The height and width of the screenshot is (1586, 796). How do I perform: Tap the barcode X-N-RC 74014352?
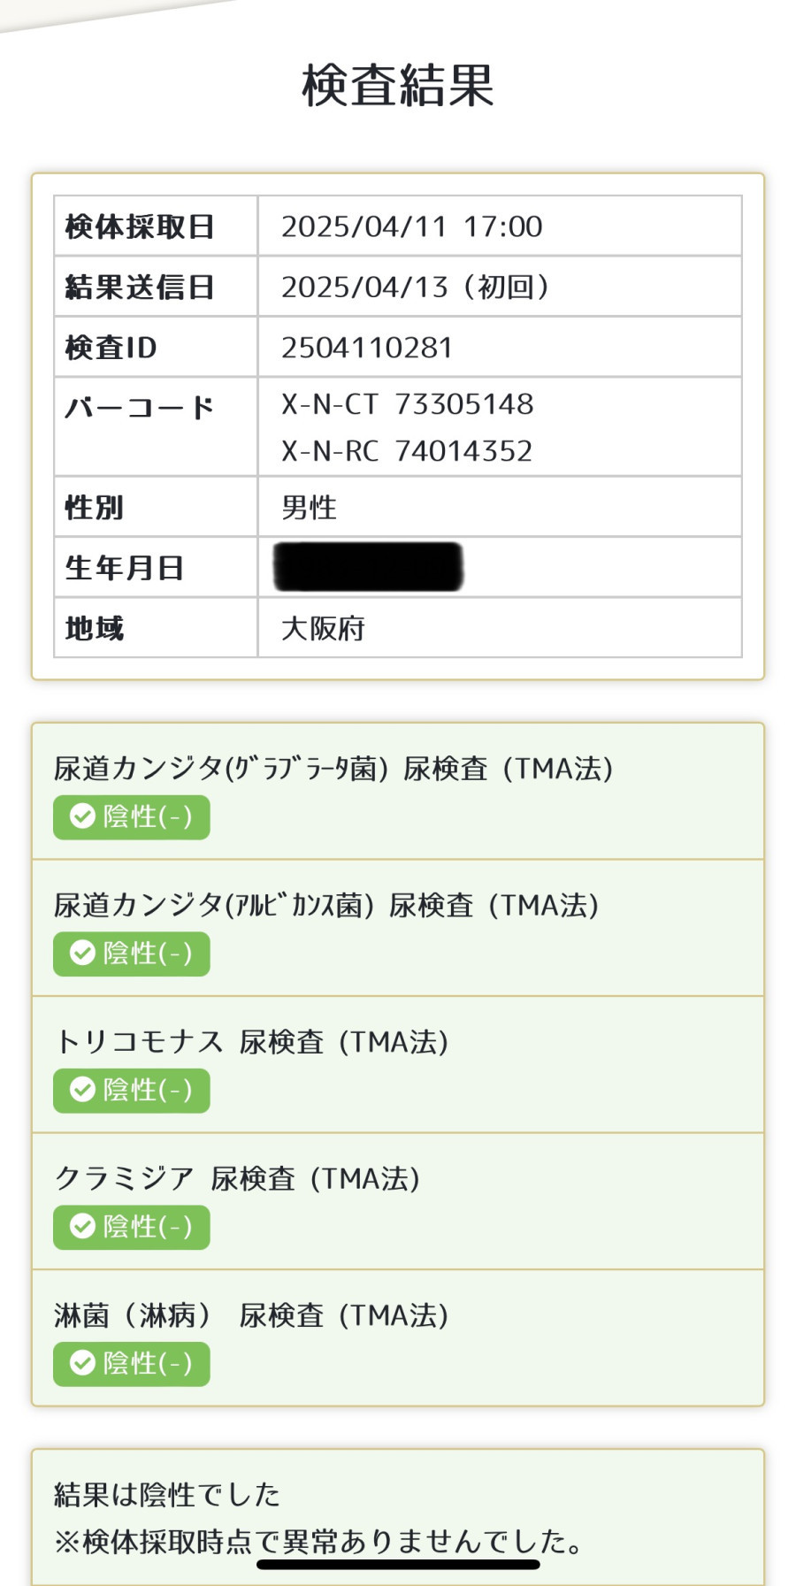[x=407, y=451]
